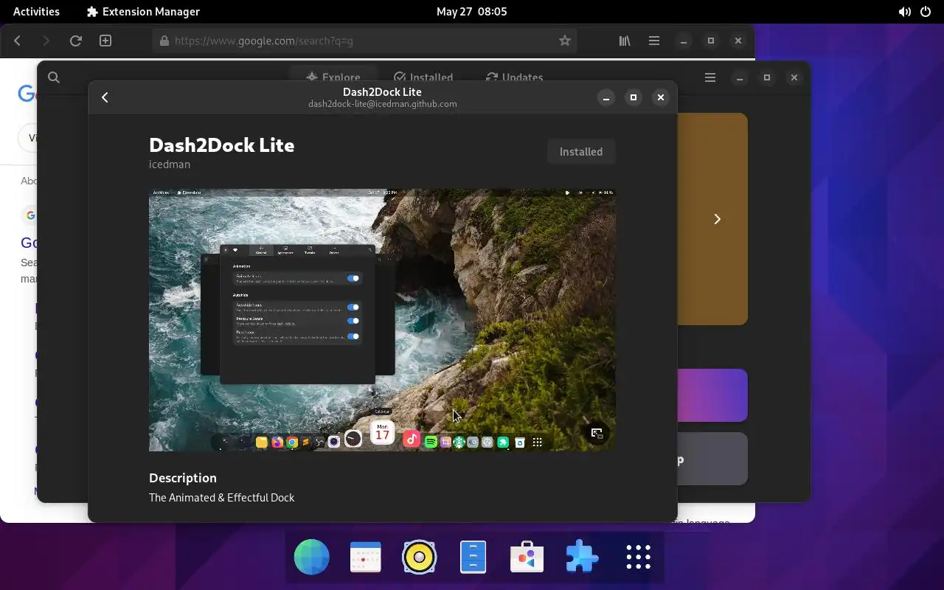The width and height of the screenshot is (944, 590).
Task: Launch the web browser from the dock
Action: coord(312,557)
